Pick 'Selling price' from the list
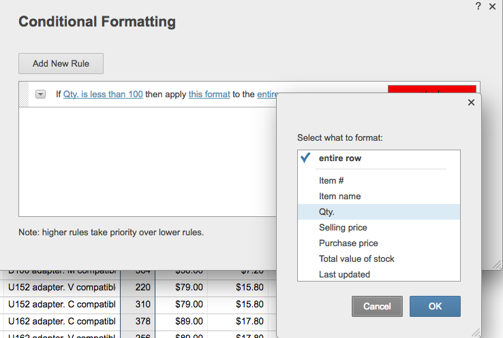The height and width of the screenshot is (338, 503). click(343, 228)
